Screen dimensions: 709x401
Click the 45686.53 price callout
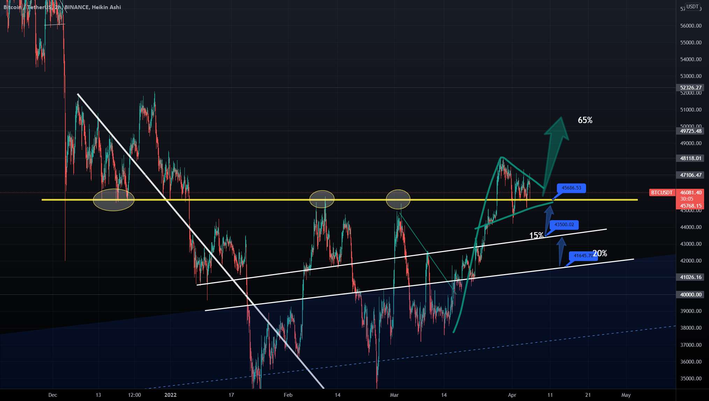(x=571, y=188)
